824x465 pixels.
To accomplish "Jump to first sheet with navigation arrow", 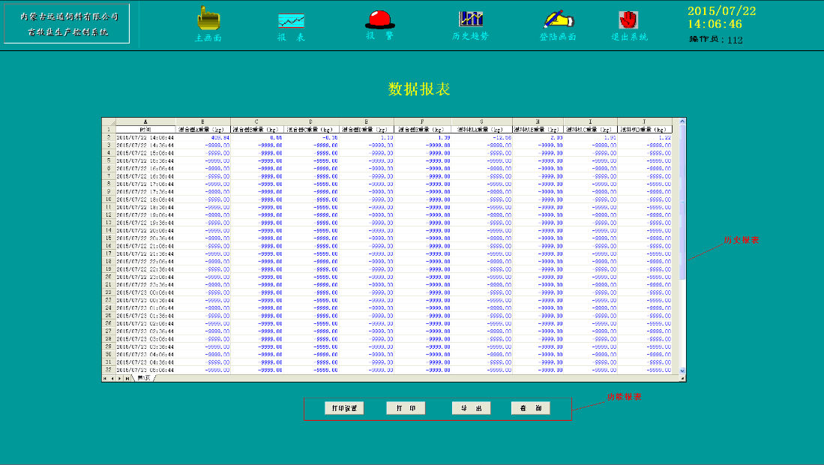I will (105, 378).
